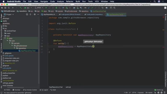
Task: Start debugging with the green bug icon
Action: [56, 8]
